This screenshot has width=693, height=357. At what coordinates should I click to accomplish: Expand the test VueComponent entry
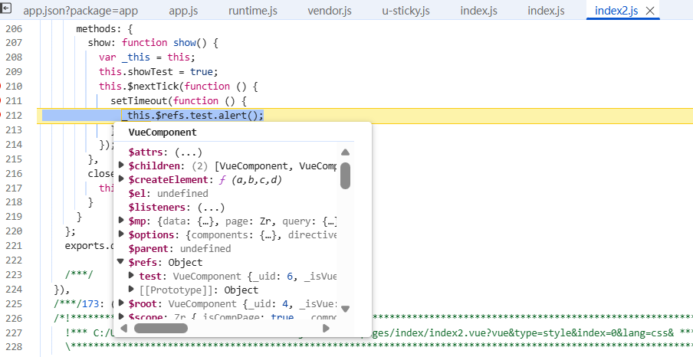[133, 277]
